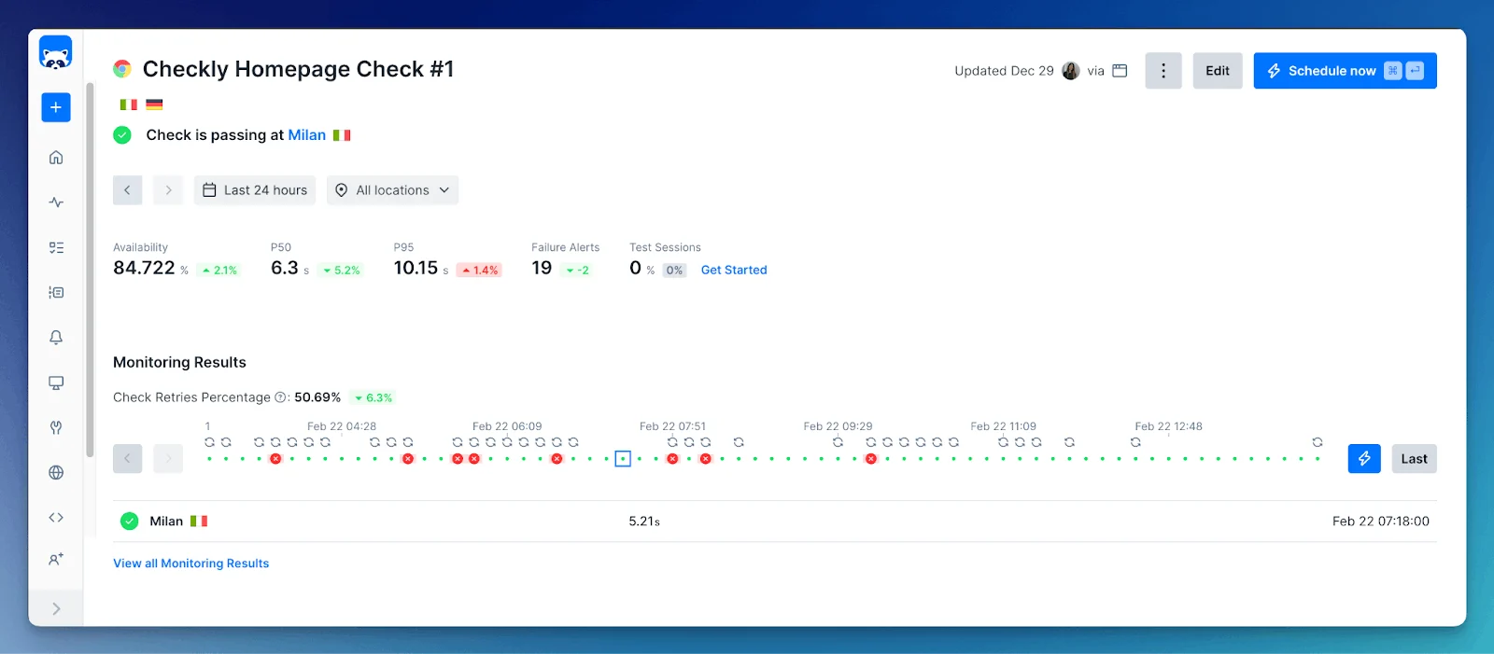
Task: Open the bell alerts sidebar icon
Action: [x=56, y=338]
